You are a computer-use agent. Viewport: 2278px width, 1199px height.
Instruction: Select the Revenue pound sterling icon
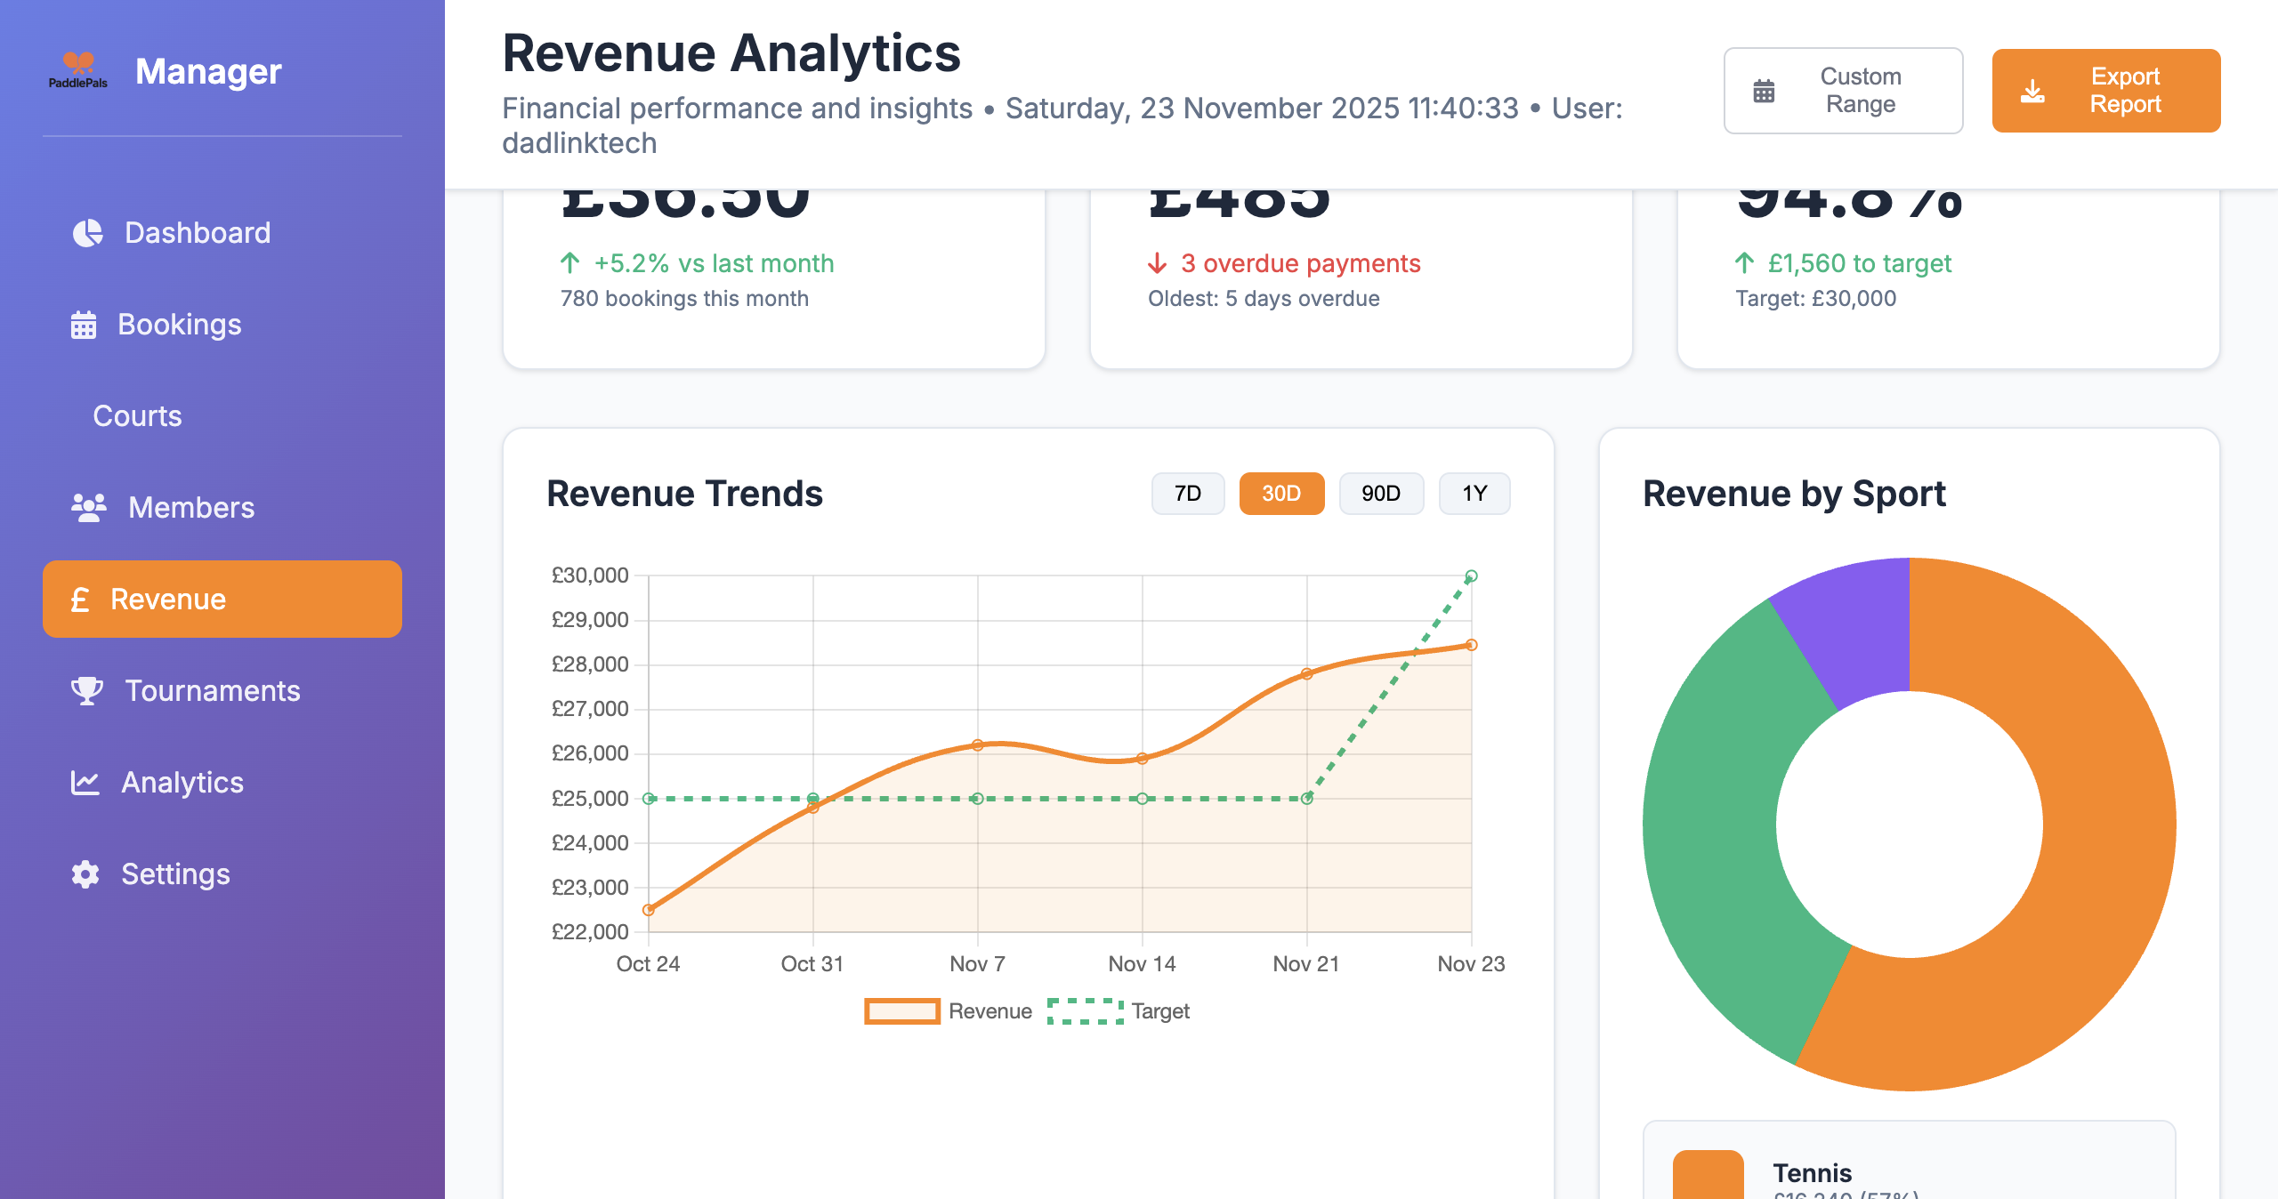click(82, 599)
